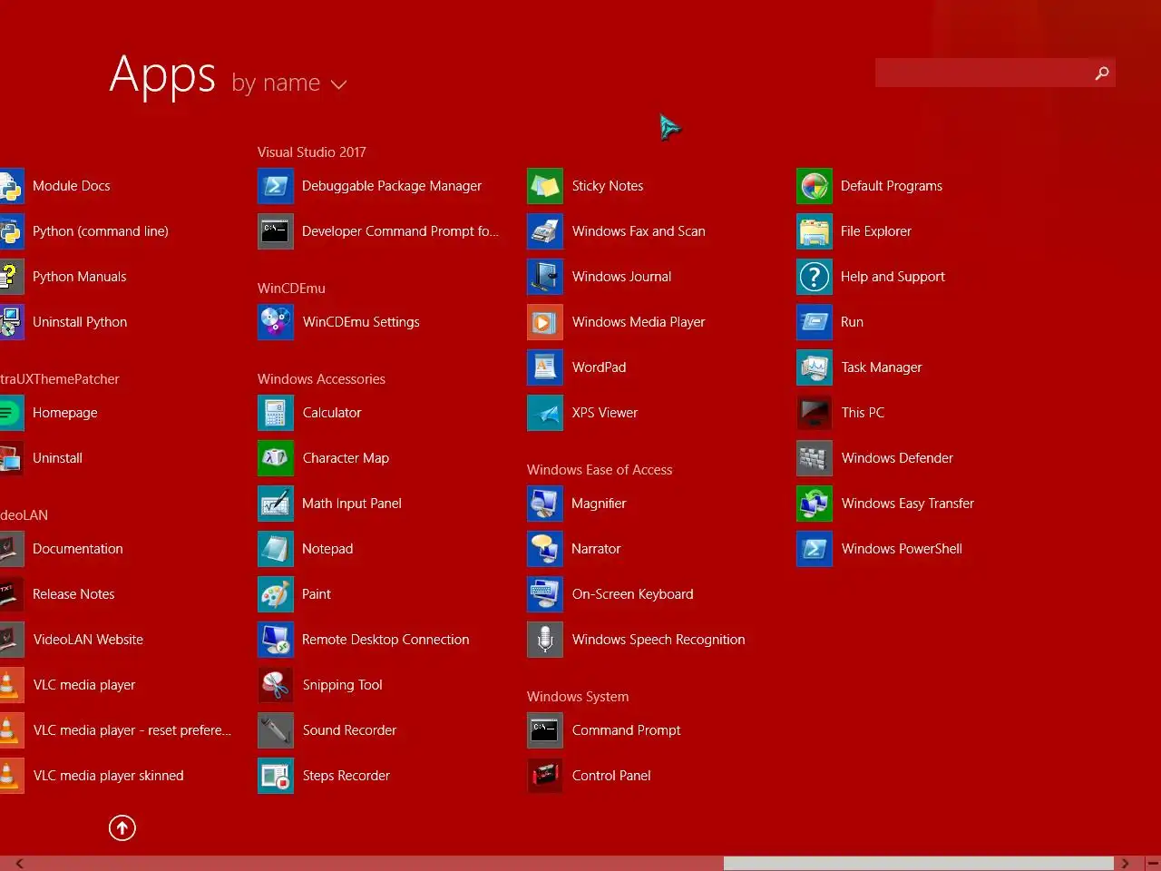Select the Windows System group header
1161x871 pixels.
(x=578, y=697)
